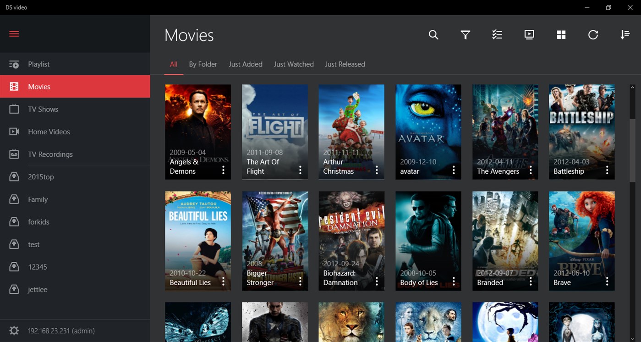Select the Family shared folder
This screenshot has width=641, height=342.
click(x=38, y=199)
